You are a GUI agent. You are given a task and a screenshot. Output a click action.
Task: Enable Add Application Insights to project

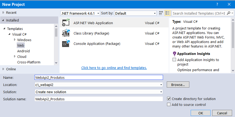pos(174,60)
